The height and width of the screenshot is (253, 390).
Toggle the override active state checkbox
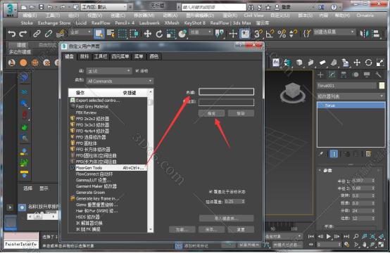(210, 192)
